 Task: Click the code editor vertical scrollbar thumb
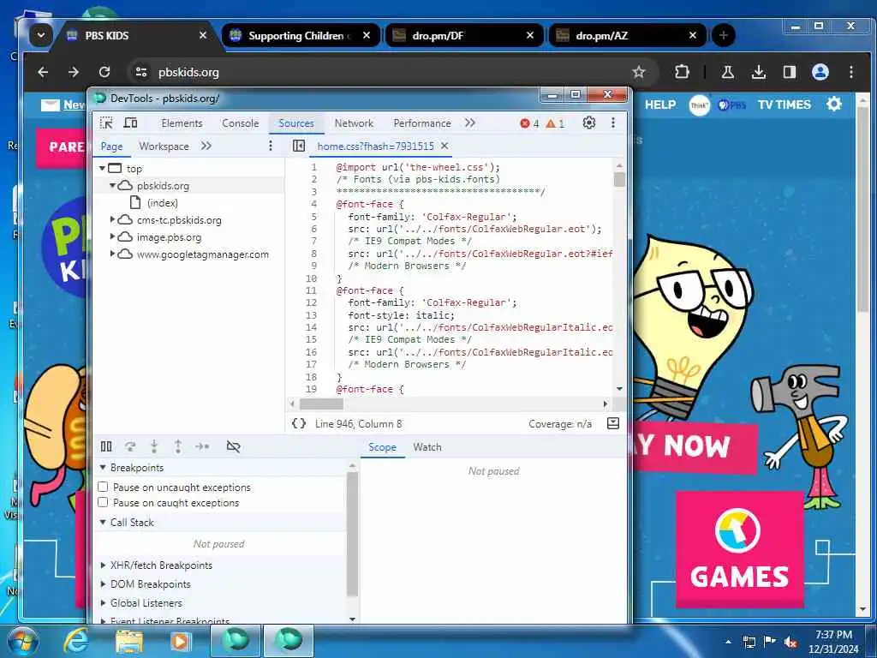619,180
